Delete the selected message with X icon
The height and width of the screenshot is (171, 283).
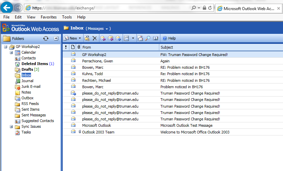click(x=95, y=38)
